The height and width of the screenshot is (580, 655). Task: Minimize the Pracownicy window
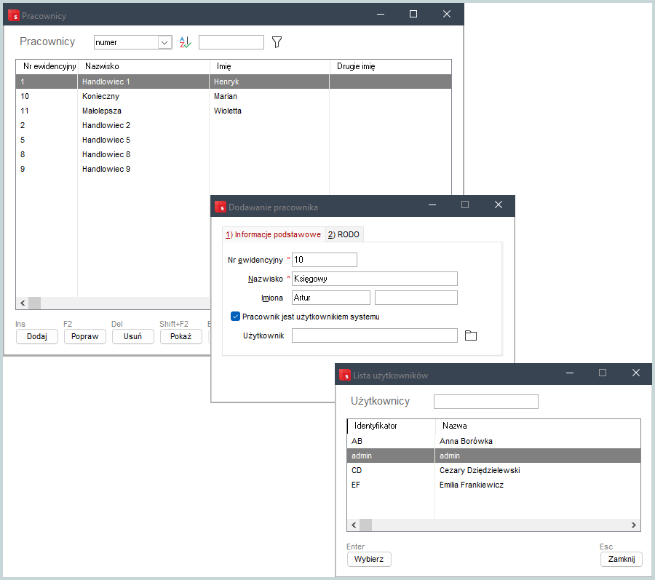click(380, 15)
